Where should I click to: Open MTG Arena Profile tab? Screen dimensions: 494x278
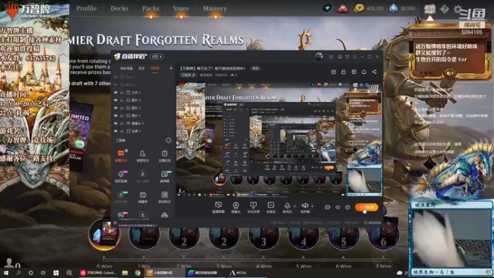tap(86, 9)
